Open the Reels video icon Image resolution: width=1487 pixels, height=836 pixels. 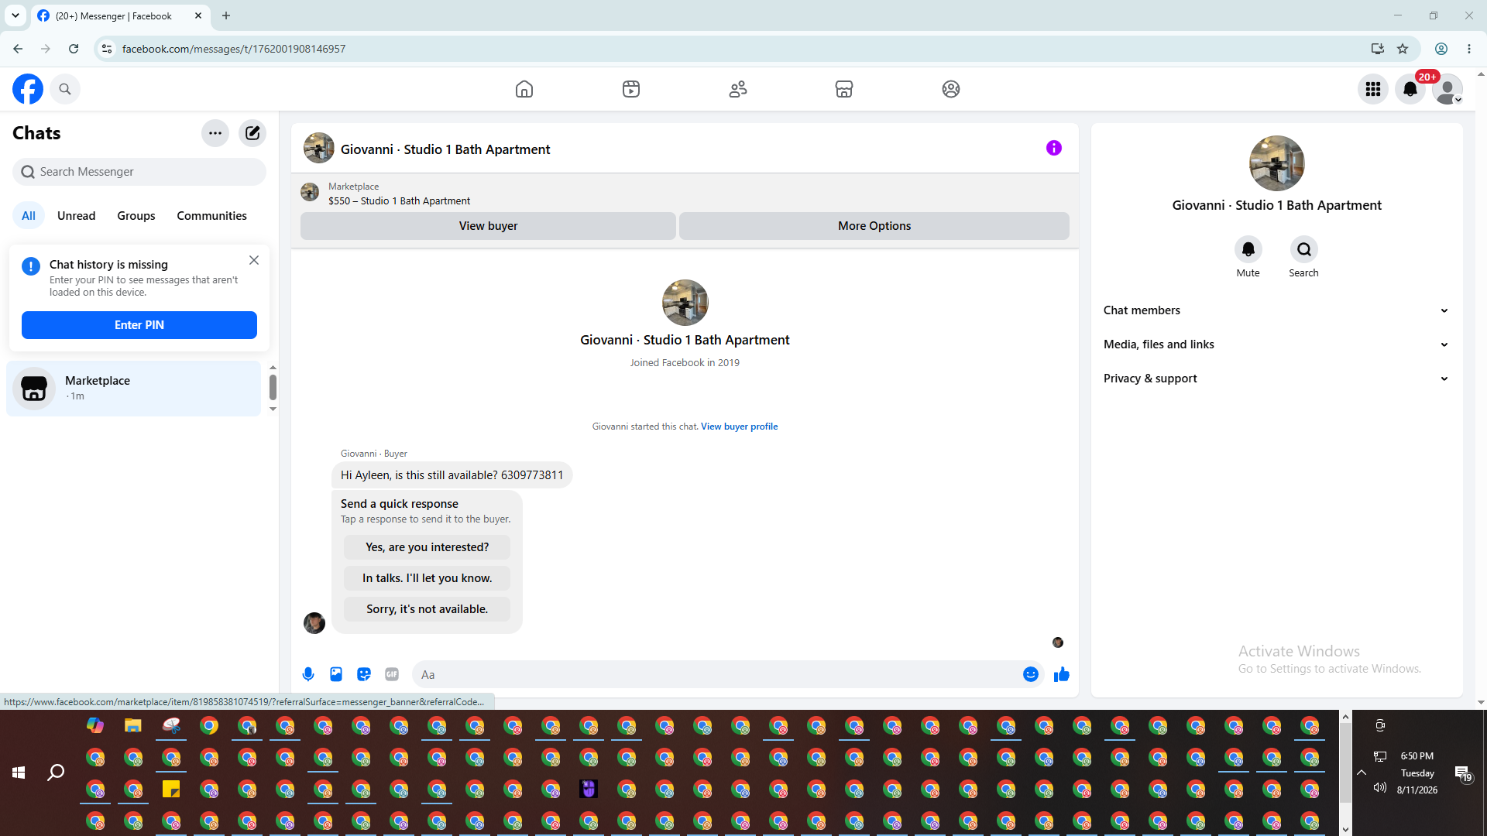(631, 89)
